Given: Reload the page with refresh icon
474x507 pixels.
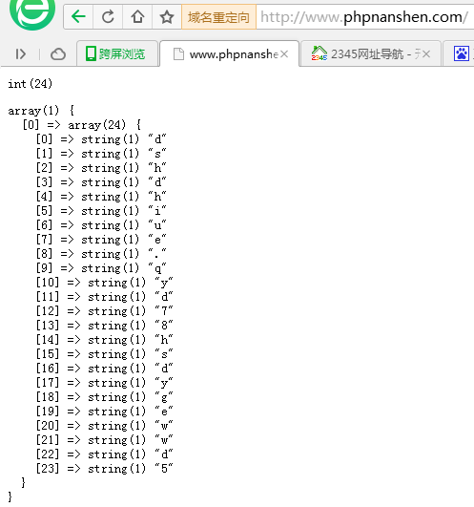Looking at the screenshot, I should click(x=108, y=17).
